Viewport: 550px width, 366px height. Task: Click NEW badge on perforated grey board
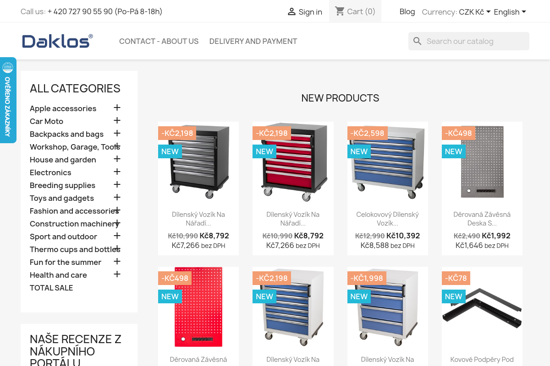point(453,151)
